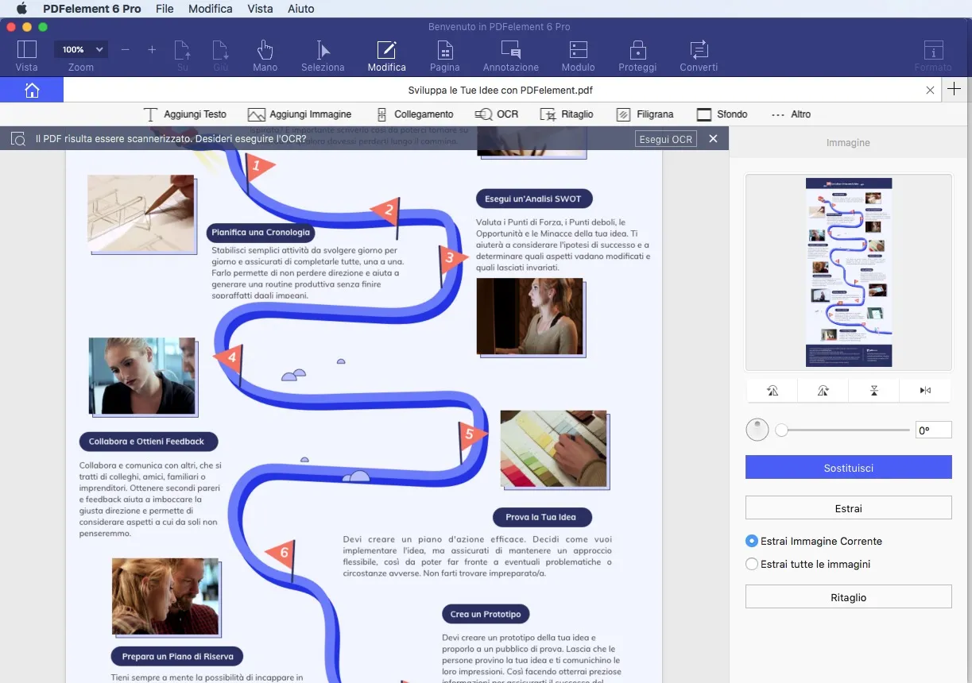The width and height of the screenshot is (972, 683).
Task: Choose Estrai tutte le immagini
Action: tap(751, 564)
